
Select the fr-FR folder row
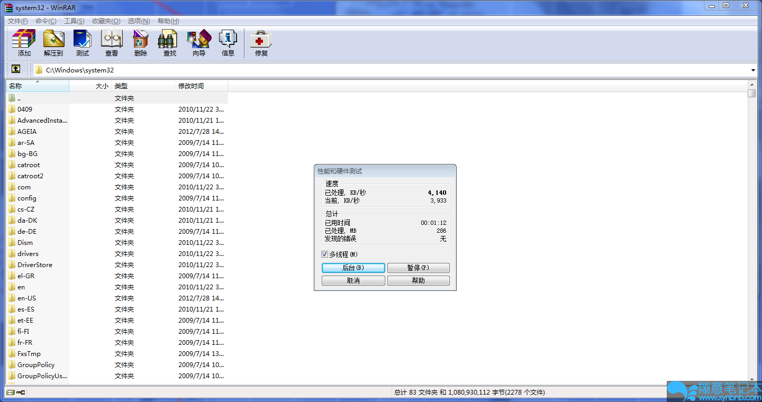tap(117, 342)
